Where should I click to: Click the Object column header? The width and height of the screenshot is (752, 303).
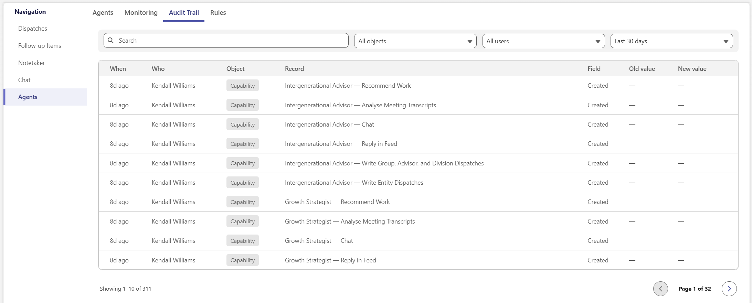coord(235,69)
